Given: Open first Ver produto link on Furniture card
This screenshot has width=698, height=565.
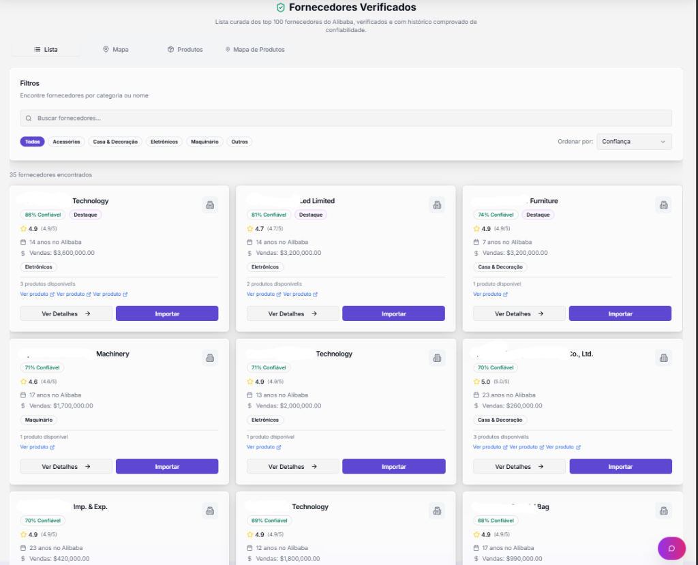Looking at the screenshot, I should click(x=490, y=294).
